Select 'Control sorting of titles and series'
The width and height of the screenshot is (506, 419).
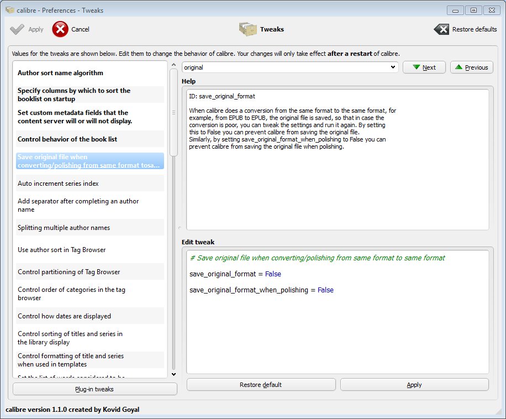tap(90, 338)
